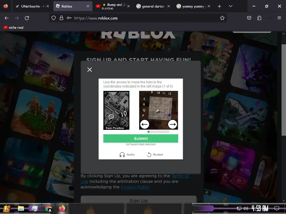Open the notification center icon
This screenshot has height=214, width=286.
click(277, 208)
